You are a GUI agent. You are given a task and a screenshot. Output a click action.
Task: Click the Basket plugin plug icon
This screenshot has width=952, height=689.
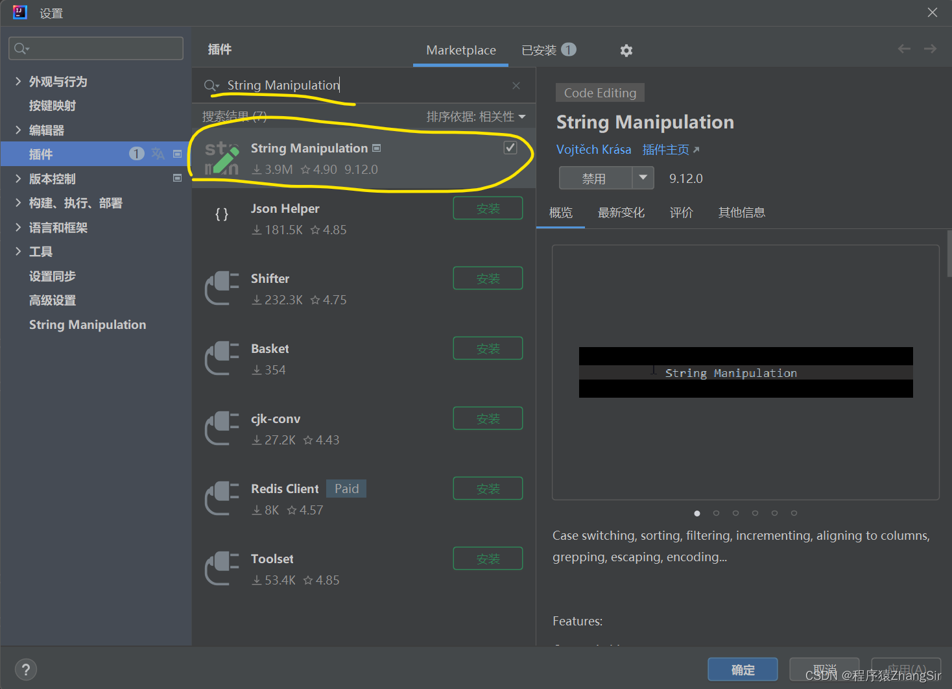[222, 358]
